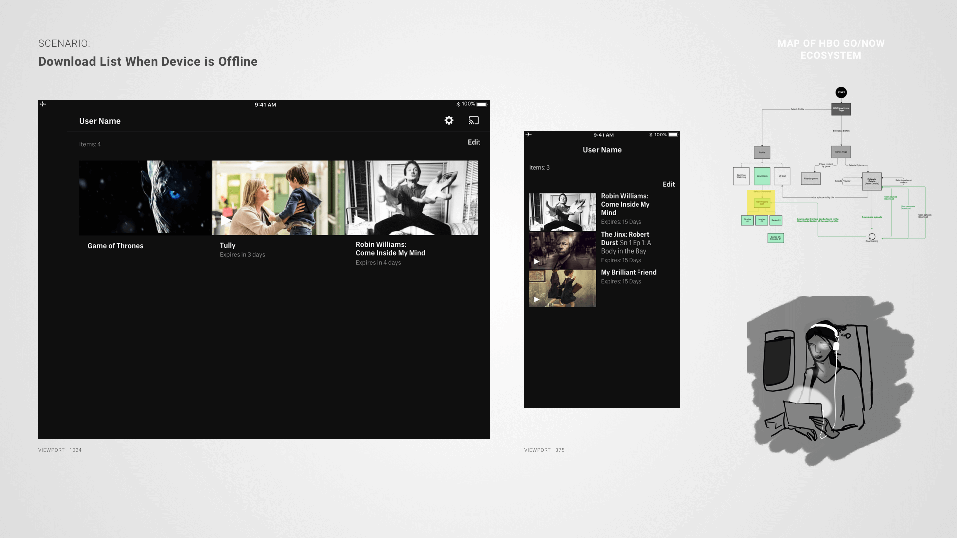Screen dimensions: 957x538
Task: Tap Edit on the phone download list
Action: point(669,184)
